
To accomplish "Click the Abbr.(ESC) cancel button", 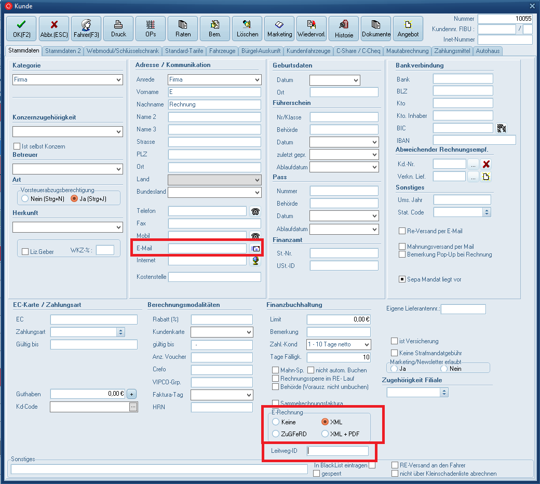I will pyautogui.click(x=53, y=29).
